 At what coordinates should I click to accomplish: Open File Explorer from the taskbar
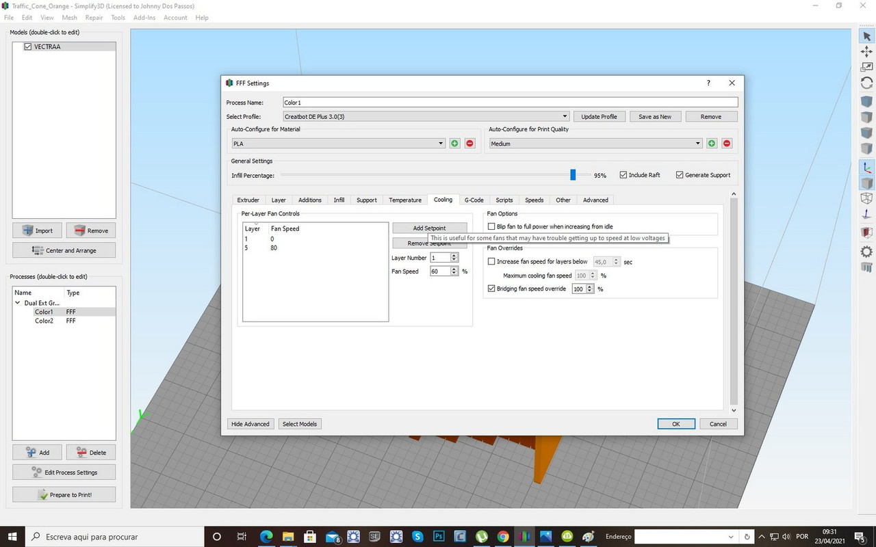point(288,537)
